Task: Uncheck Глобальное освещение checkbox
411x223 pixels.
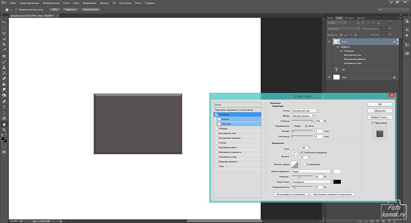Action: (302, 152)
